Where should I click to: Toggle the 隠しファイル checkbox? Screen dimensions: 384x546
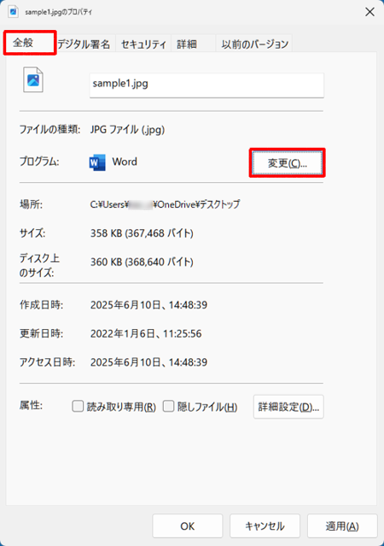168,406
